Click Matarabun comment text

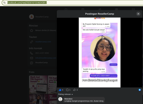(x=84, y=101)
